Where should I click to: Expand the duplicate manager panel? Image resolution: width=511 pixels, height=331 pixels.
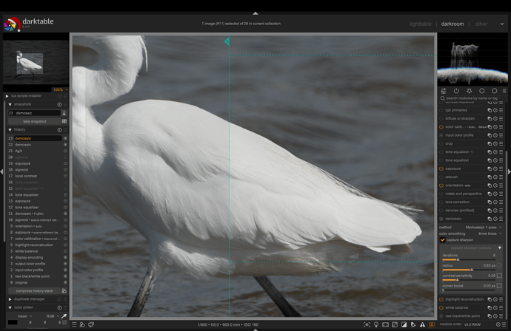pyautogui.click(x=10, y=299)
